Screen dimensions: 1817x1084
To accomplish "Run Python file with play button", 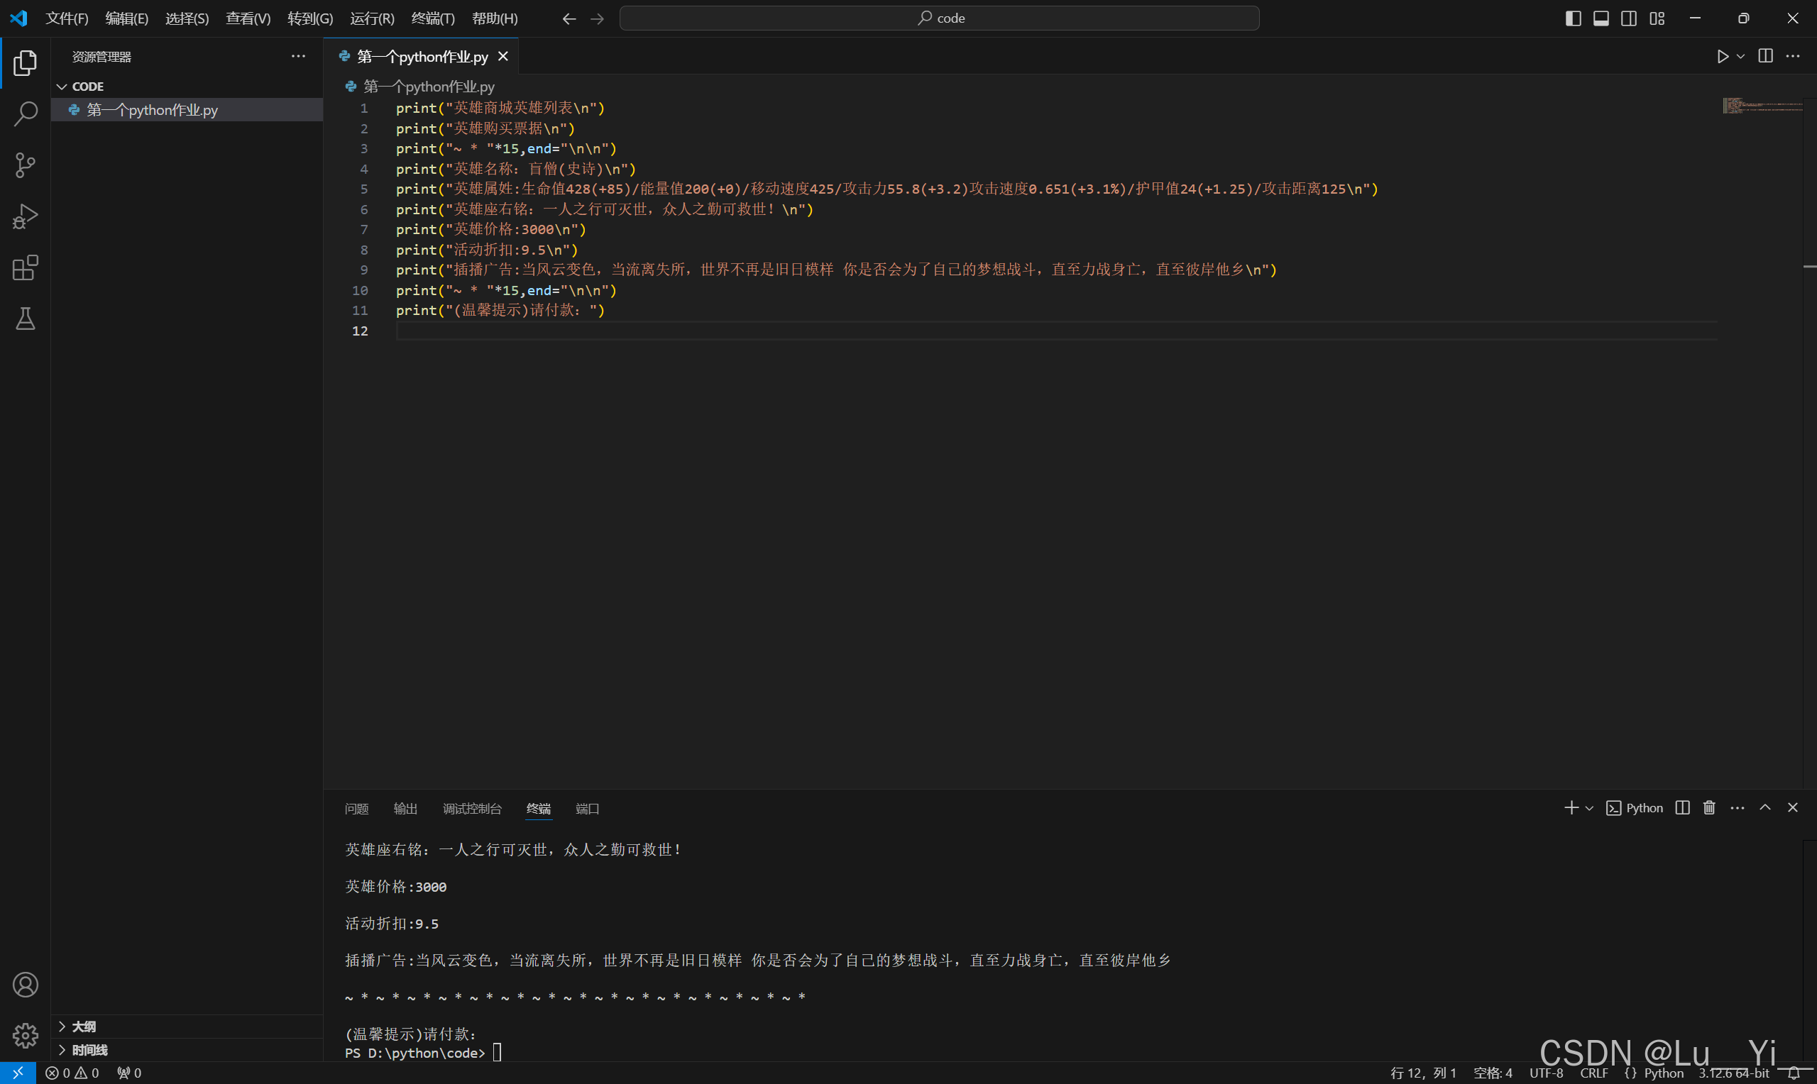I will pos(1722,56).
